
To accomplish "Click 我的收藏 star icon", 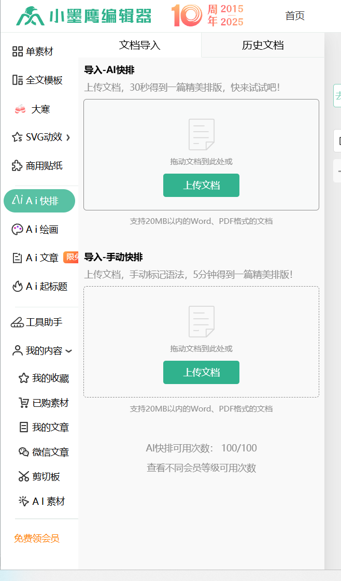I will (x=23, y=378).
